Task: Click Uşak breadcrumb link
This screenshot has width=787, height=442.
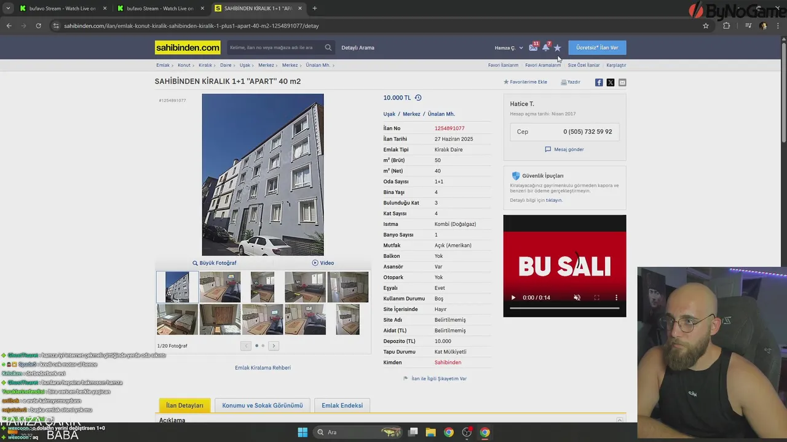Action: (x=245, y=65)
